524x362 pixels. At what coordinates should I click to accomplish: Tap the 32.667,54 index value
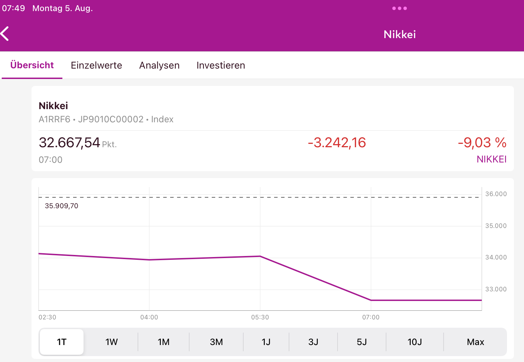click(x=69, y=143)
